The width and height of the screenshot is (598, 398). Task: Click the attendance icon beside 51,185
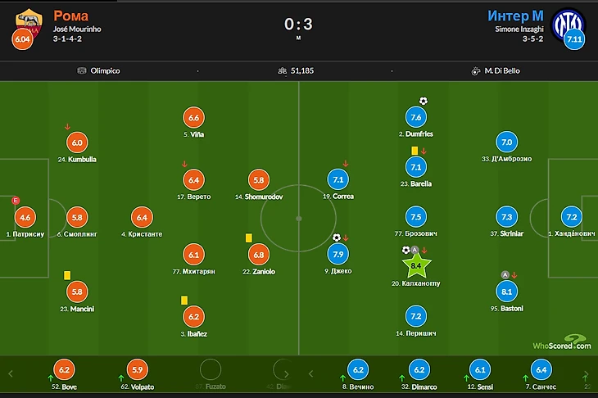click(x=283, y=70)
